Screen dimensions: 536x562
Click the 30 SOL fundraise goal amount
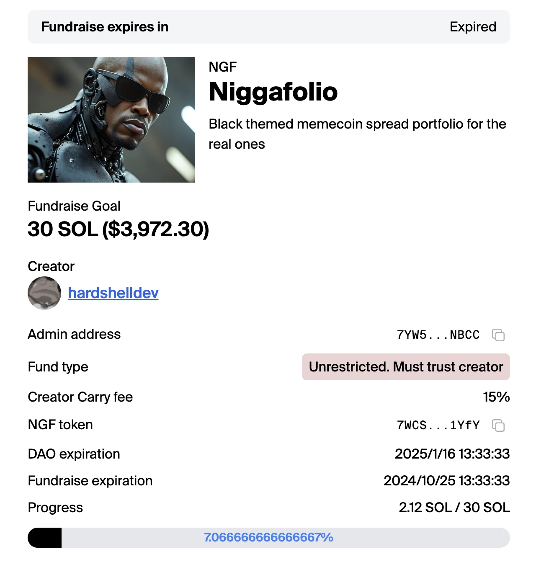point(118,229)
